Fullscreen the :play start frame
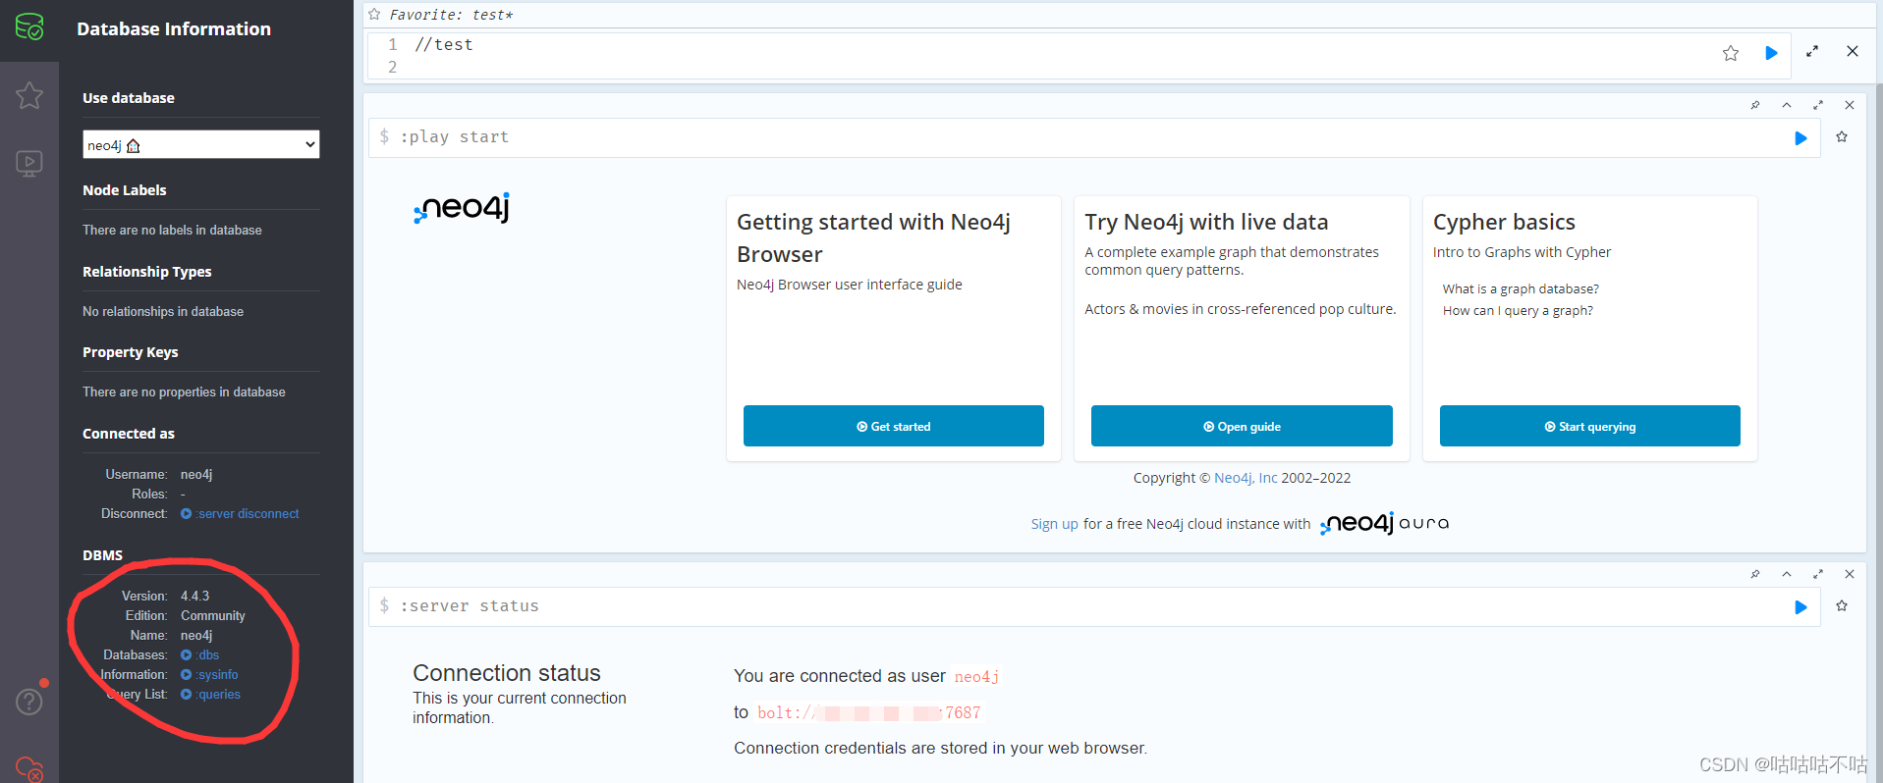Image resolution: width=1883 pixels, height=783 pixels. pyautogui.click(x=1818, y=105)
